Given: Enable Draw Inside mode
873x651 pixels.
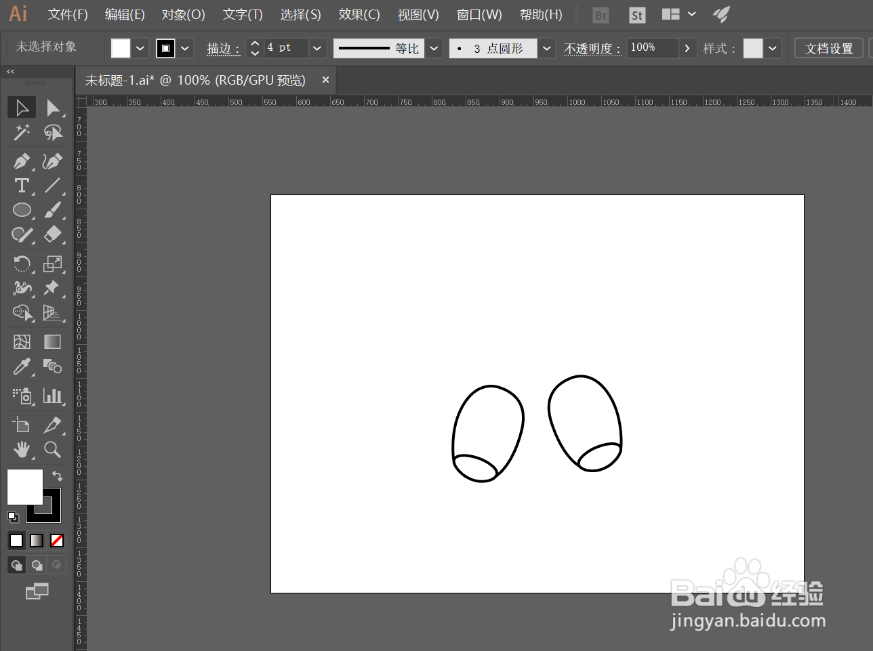Looking at the screenshot, I should tap(56, 565).
